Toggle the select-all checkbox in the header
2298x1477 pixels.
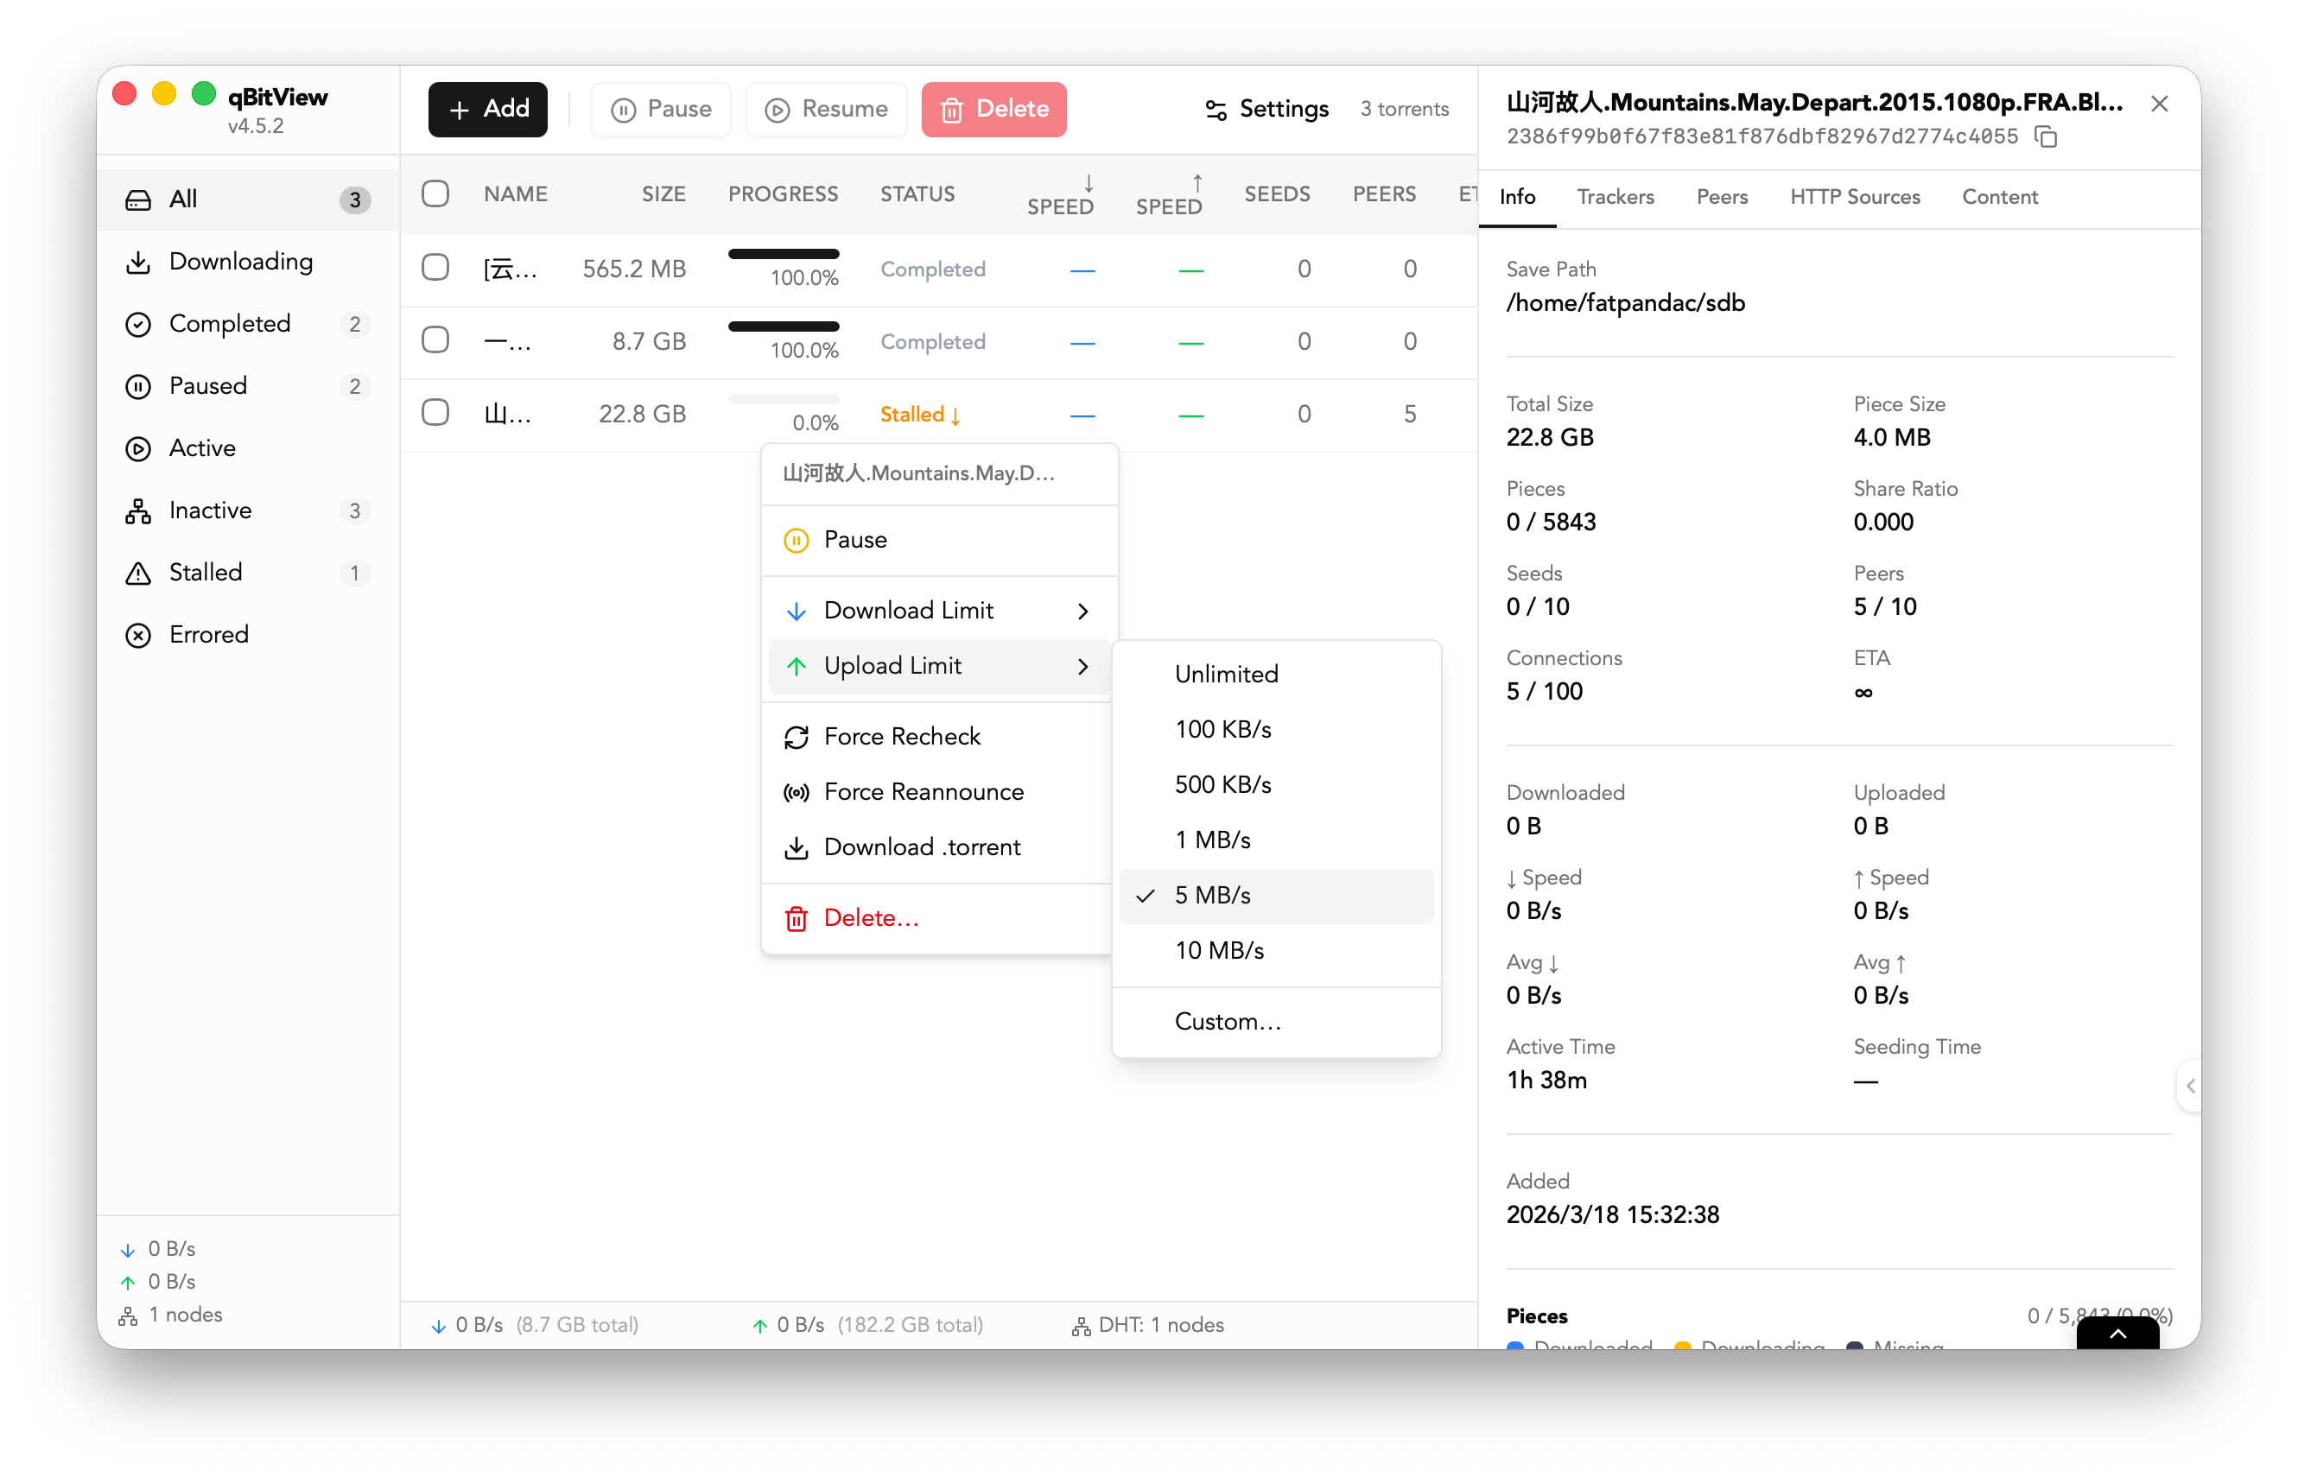pos(435,193)
